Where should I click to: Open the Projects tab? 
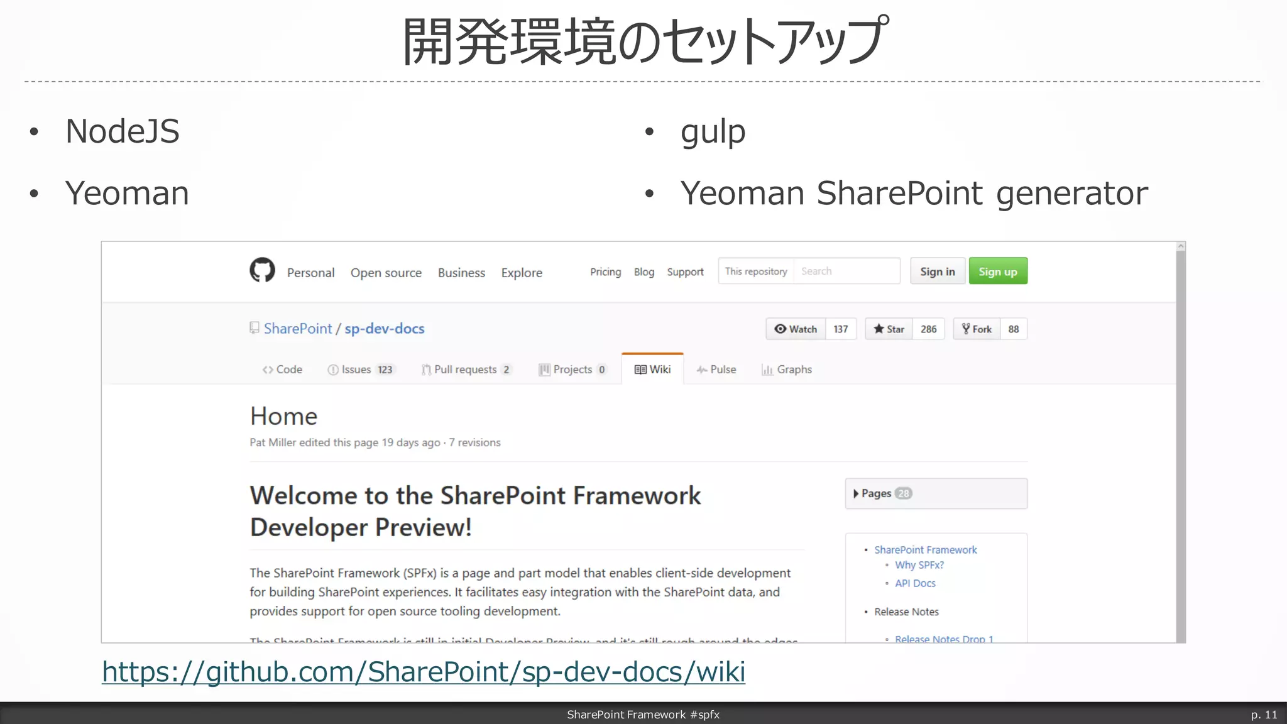[x=572, y=370]
